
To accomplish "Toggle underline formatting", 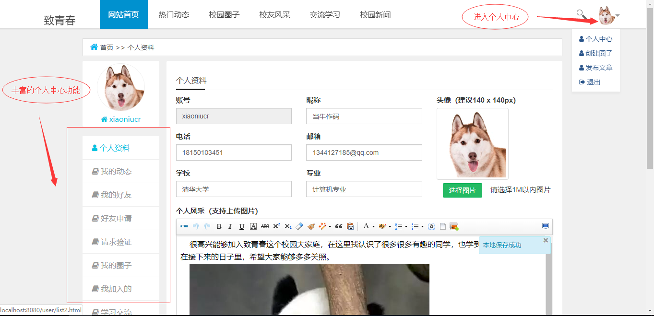I will coord(242,226).
